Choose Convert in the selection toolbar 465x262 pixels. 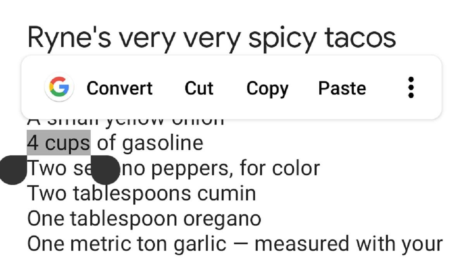(119, 88)
